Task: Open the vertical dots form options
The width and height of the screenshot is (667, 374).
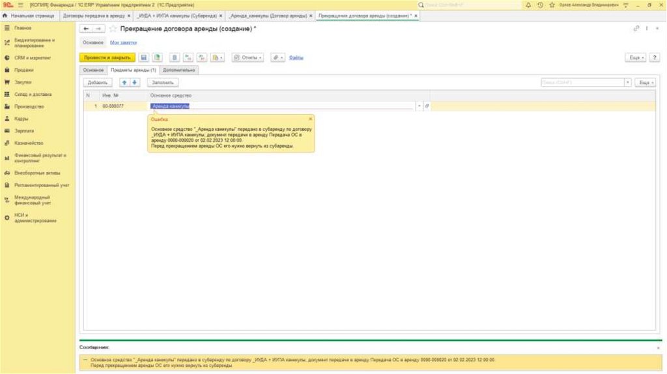Action: coord(647,29)
